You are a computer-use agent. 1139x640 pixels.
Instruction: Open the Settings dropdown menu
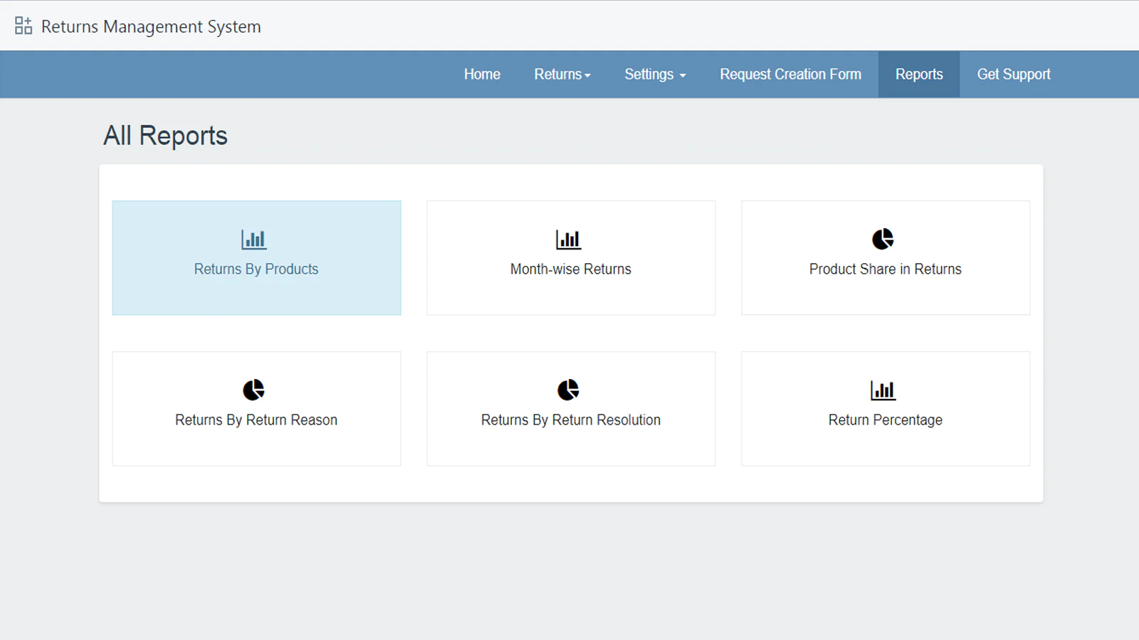click(x=649, y=75)
